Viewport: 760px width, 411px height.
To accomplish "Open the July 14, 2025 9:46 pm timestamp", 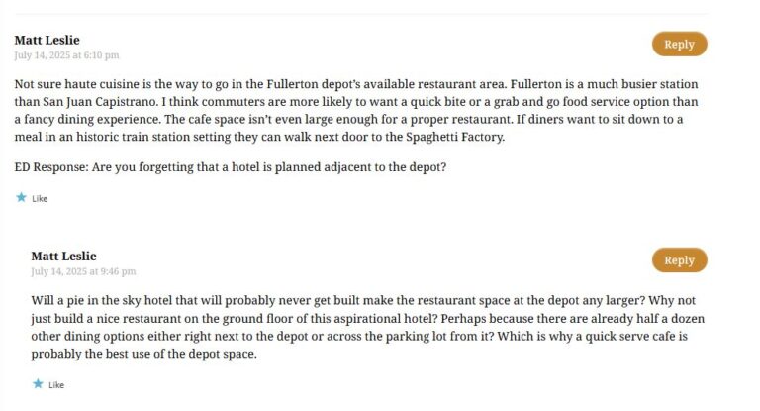I will [x=83, y=271].
